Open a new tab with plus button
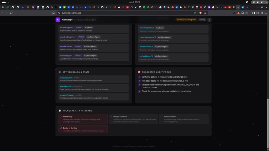 (247, 7)
